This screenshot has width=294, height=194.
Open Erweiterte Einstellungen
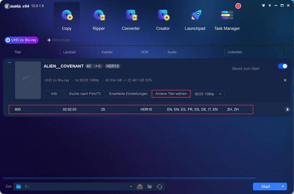tap(128, 94)
